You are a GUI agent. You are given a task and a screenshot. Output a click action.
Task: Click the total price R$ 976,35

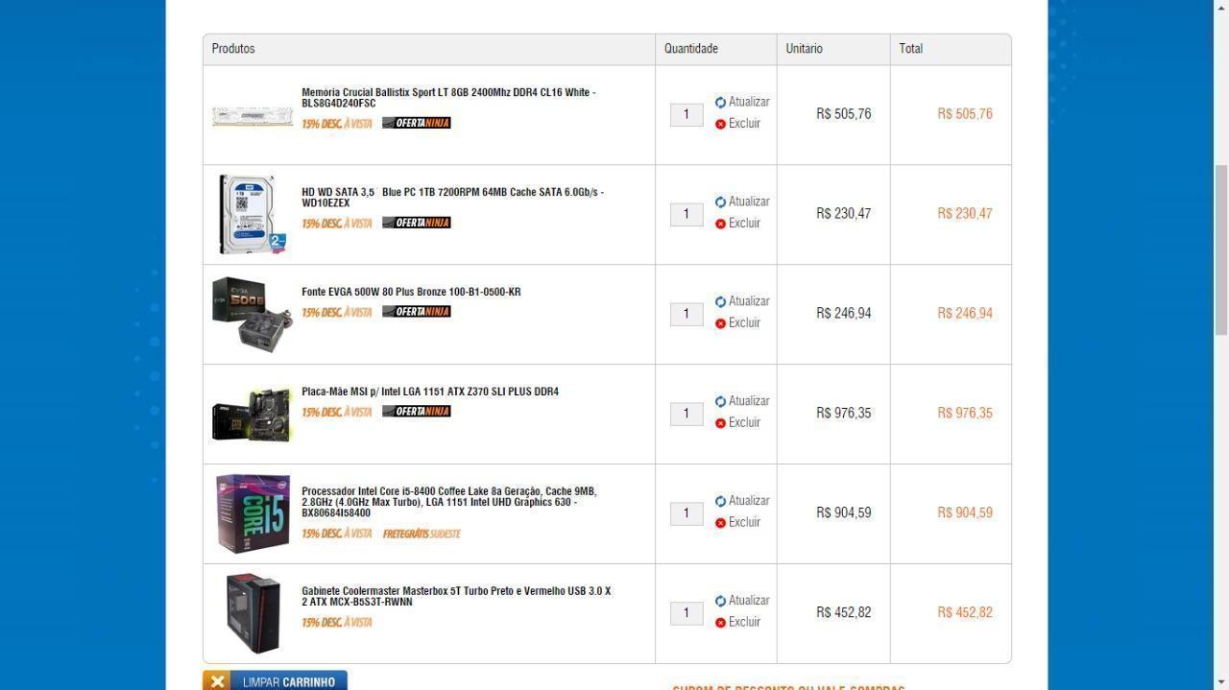coord(965,414)
